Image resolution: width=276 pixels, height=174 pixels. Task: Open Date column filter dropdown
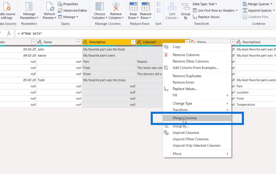pyautogui.click(x=33, y=42)
